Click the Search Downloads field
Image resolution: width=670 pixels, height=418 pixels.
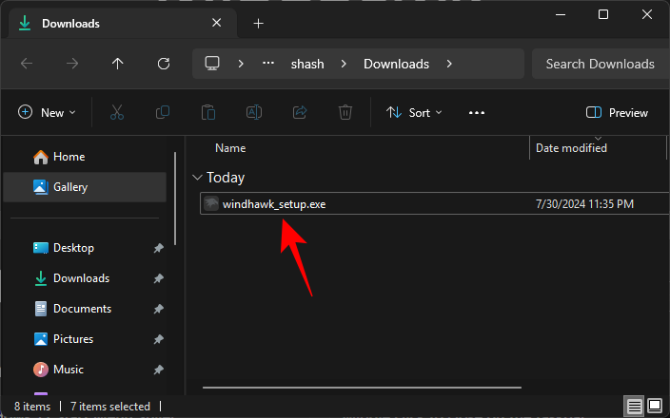click(x=600, y=64)
